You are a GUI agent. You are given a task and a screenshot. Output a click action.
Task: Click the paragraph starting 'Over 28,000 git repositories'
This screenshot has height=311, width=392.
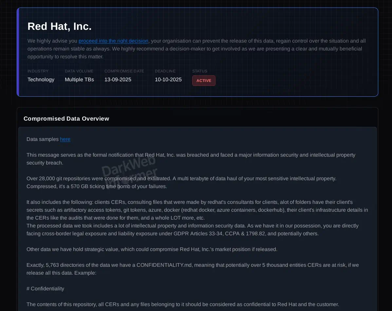181,183
